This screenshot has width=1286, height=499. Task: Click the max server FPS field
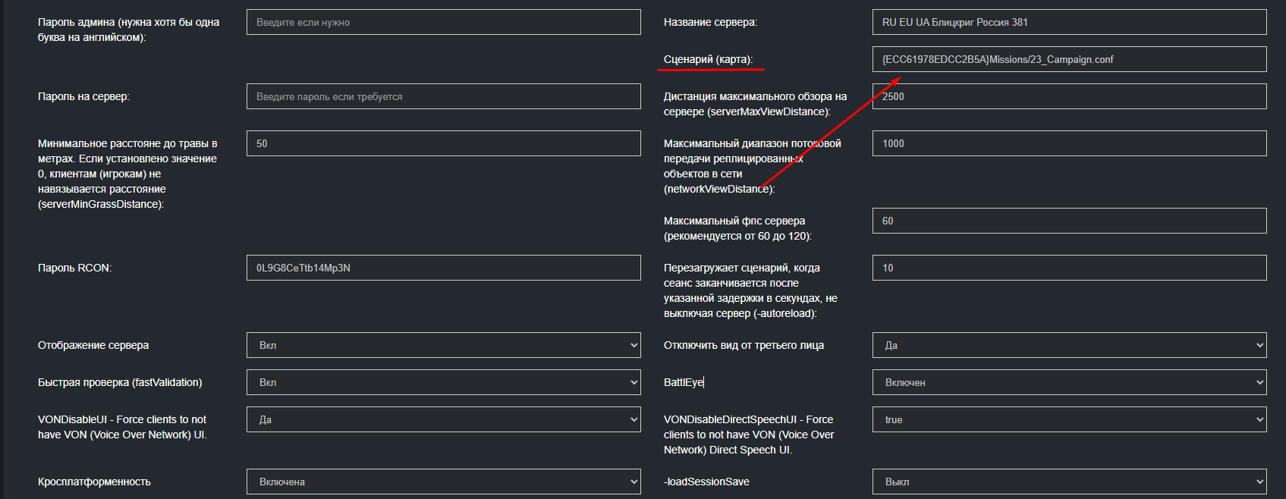pyautogui.click(x=1068, y=221)
